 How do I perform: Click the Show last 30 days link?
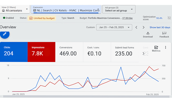(x=160, y=27)
